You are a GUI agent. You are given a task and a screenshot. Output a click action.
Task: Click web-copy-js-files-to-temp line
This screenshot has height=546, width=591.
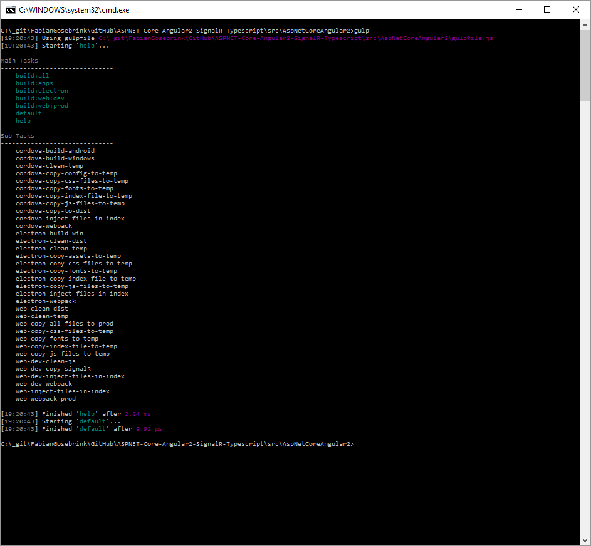(x=63, y=354)
